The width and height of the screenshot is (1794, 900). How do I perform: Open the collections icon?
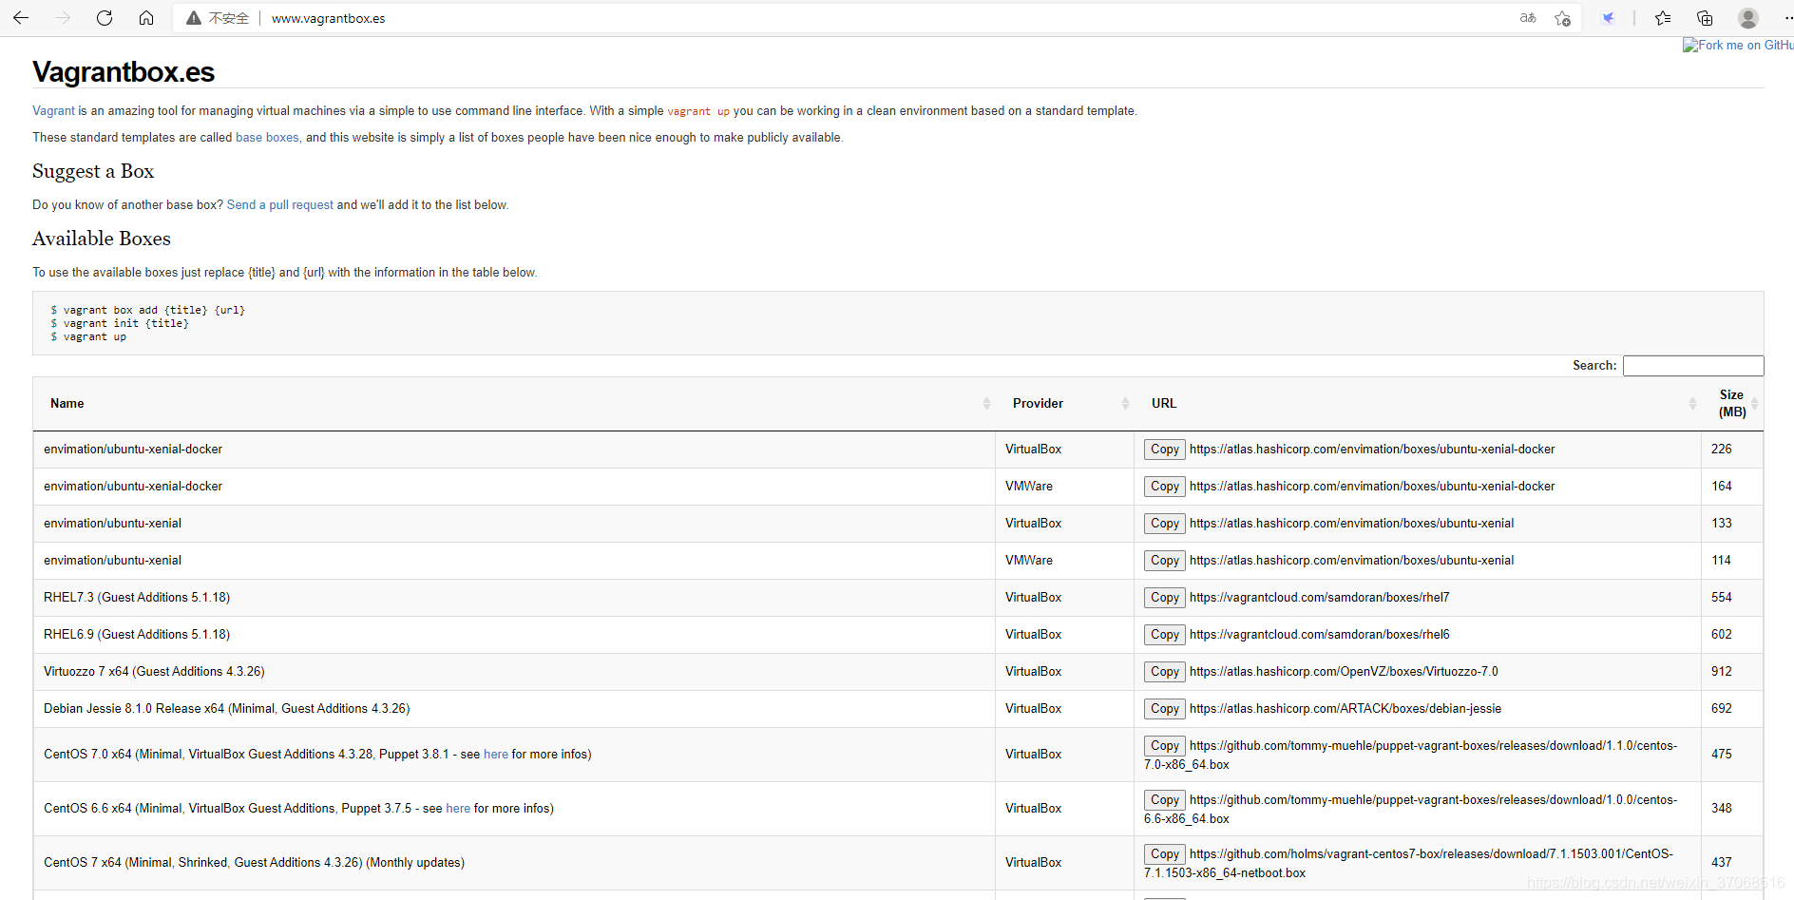(1705, 18)
